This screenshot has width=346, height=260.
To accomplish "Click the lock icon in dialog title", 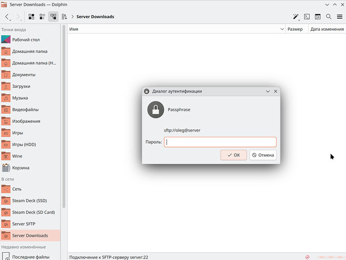I will click(x=146, y=91).
